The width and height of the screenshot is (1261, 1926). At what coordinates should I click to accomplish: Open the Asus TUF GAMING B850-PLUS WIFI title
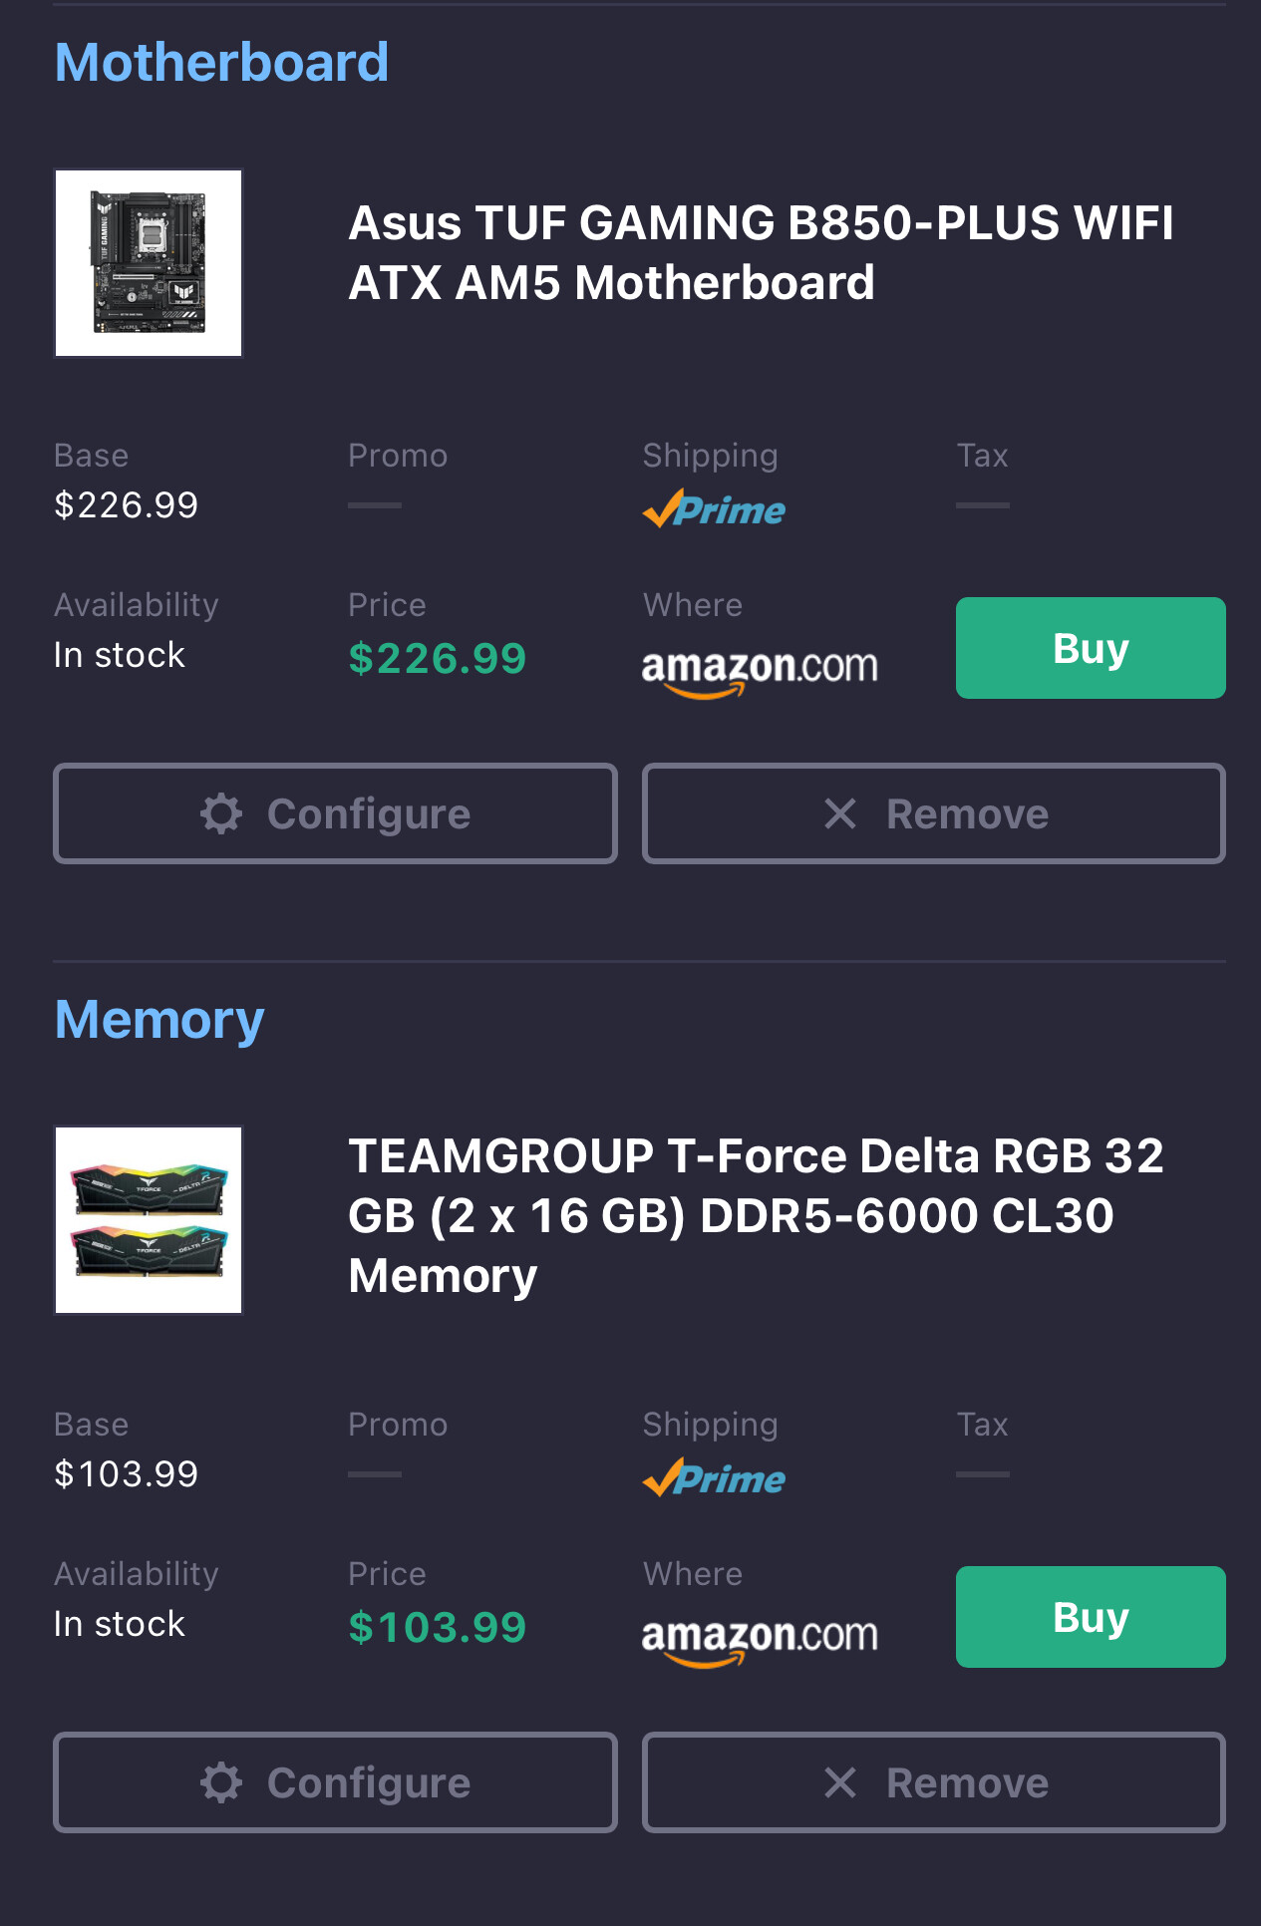(x=761, y=253)
